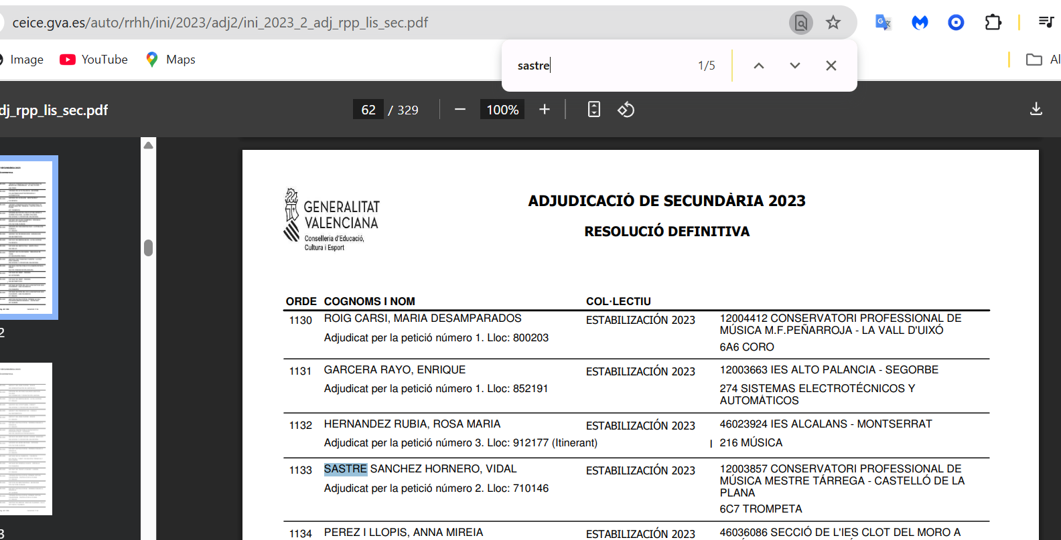Screen dimensions: 1061x540
Task: Download the PDF file
Action: [x=1036, y=109]
